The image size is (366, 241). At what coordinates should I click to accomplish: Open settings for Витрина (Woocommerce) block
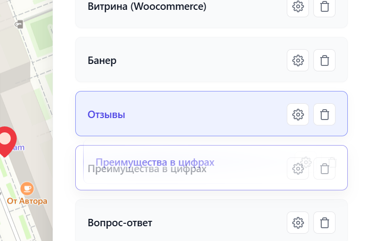(298, 7)
